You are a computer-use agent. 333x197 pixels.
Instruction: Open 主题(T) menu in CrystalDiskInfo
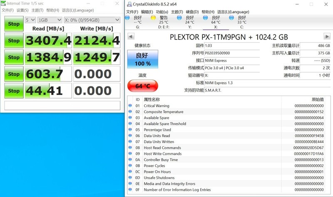click(x=177, y=12)
